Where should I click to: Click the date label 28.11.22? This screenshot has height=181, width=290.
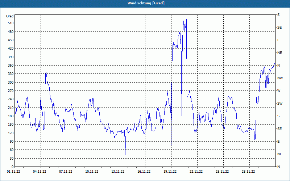[248, 171]
